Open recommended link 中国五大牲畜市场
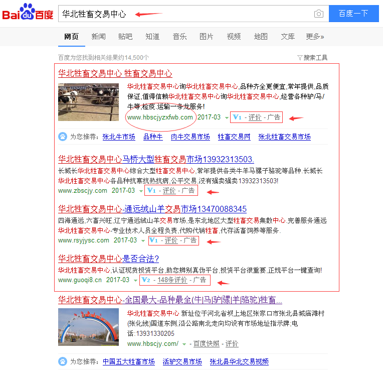 tap(129, 361)
